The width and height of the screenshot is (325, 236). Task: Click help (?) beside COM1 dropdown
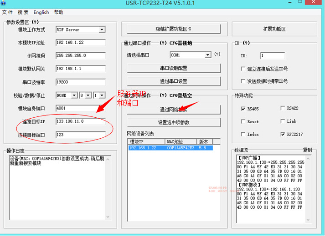pyautogui.click(x=217, y=54)
